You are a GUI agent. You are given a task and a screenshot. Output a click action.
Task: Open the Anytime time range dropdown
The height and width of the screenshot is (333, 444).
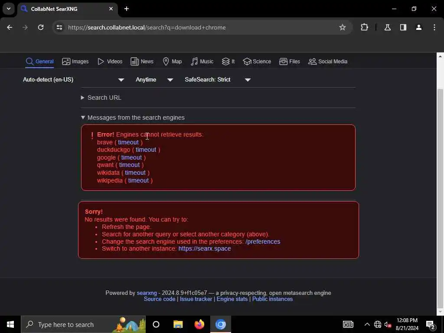coord(154,80)
